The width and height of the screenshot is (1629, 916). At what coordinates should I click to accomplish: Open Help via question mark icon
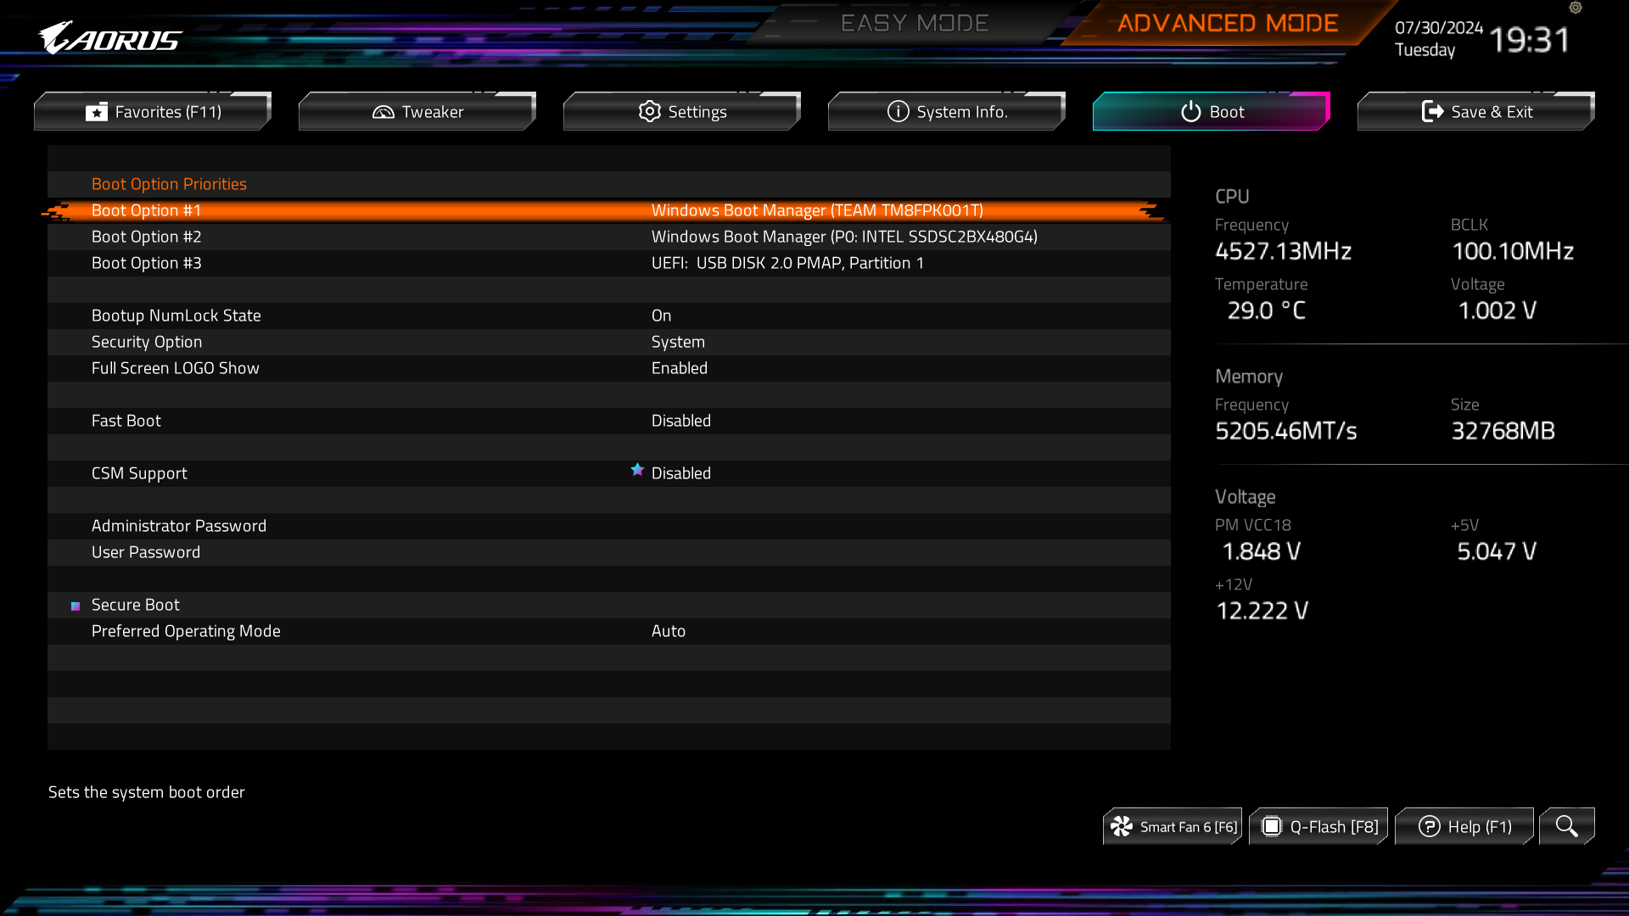coord(1429,826)
